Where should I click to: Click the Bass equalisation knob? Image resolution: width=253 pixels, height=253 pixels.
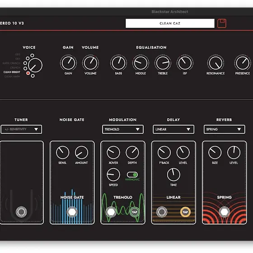point(118,63)
